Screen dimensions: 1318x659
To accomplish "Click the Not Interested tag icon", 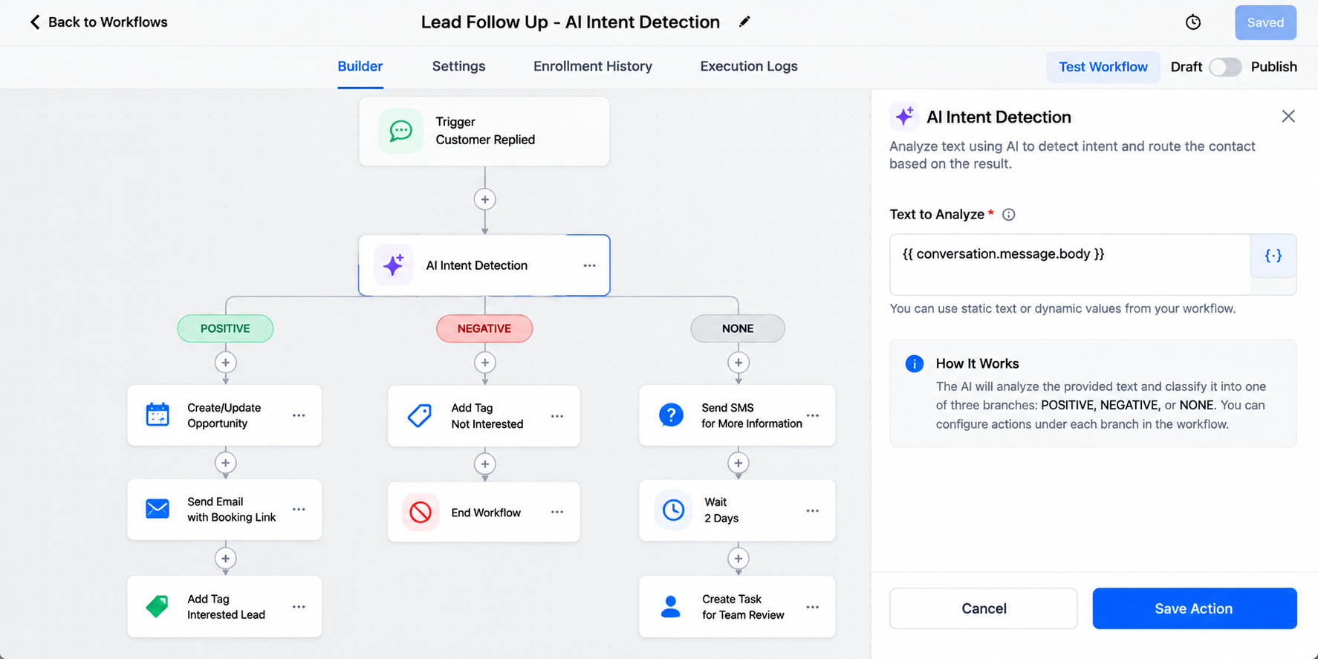I will tap(420, 415).
